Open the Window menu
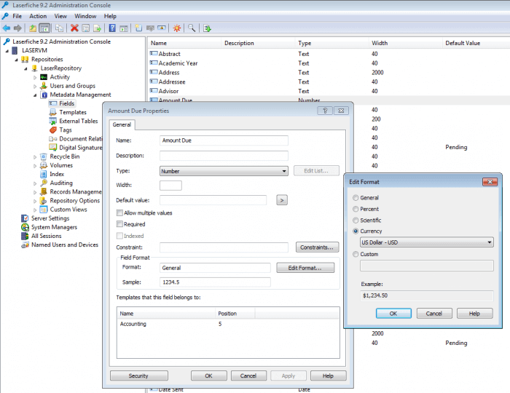510x393 pixels. [85, 16]
